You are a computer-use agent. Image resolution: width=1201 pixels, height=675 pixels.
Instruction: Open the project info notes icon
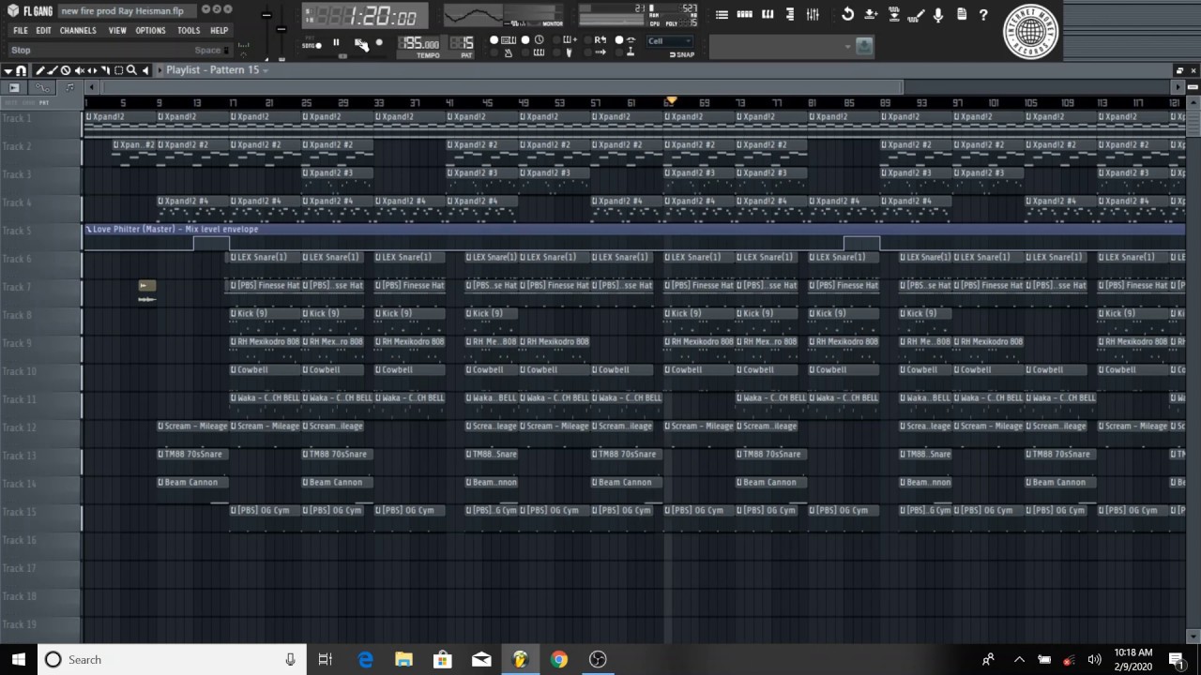tap(962, 14)
